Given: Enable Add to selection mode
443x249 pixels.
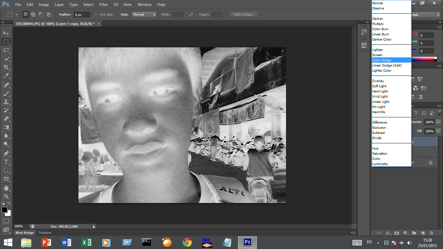Looking at the screenshot, I should [x=33, y=15].
